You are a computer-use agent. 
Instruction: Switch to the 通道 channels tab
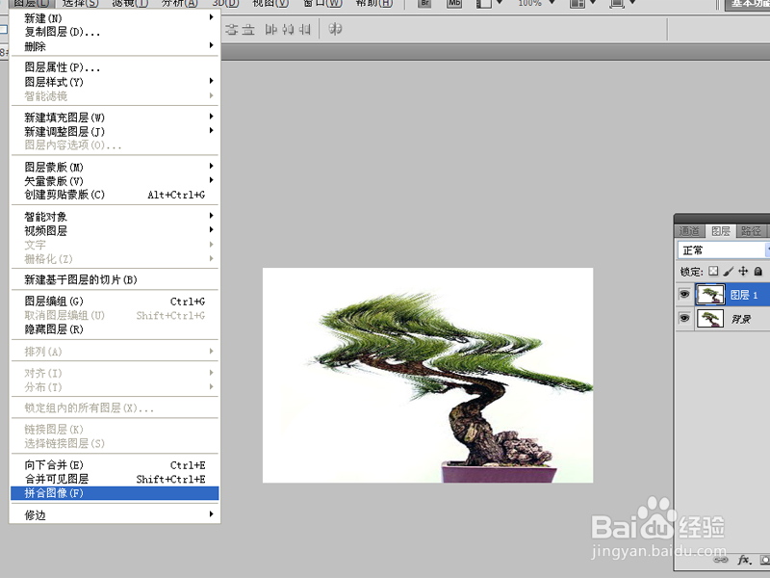click(689, 231)
